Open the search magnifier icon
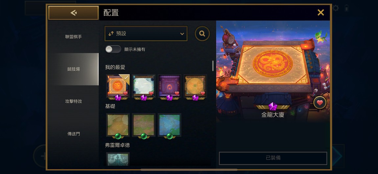Viewport: 378px width, 174px height. [x=202, y=34]
